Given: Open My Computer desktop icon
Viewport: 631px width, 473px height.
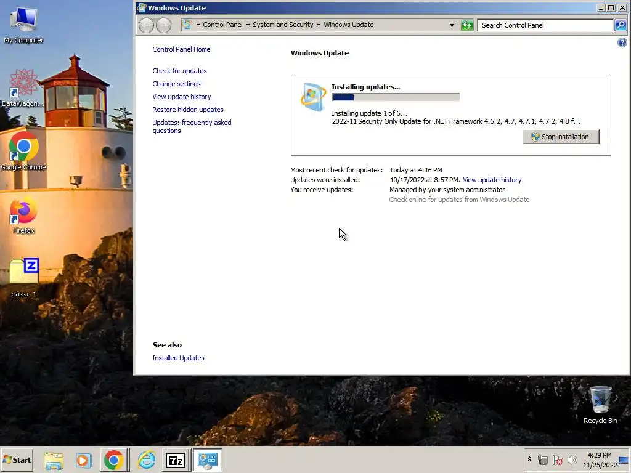Looking at the screenshot, I should click(23, 25).
